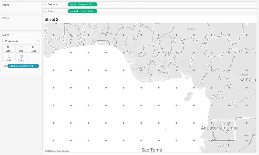259x155 pixels.
Task: Open the Detail marks card button
Action: [8, 58]
